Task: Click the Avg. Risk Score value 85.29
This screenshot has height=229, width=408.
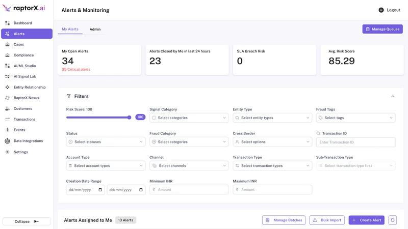Action: (341, 61)
